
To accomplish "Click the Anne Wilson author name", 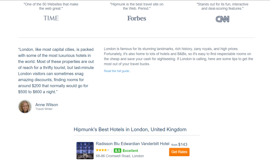I will (x=47, y=105).
